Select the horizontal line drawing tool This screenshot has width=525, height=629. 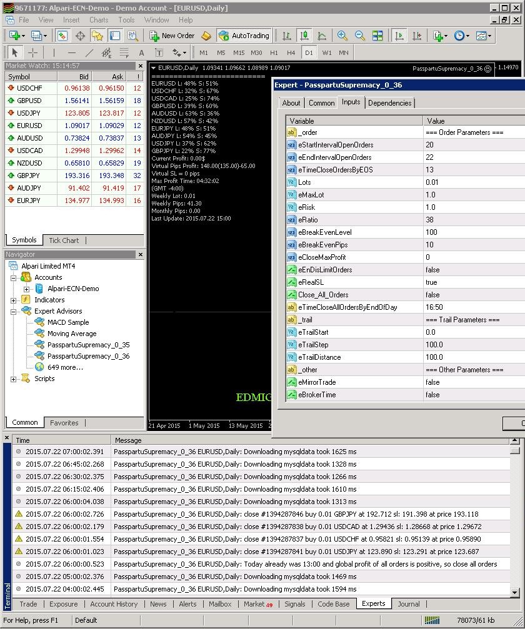point(72,52)
